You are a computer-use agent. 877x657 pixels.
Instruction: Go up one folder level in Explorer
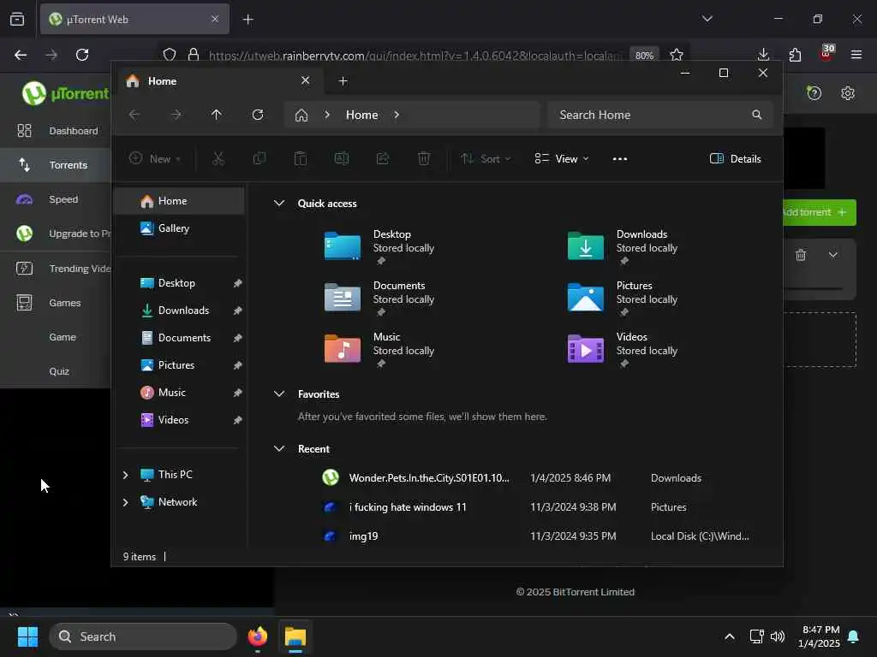coord(217,115)
